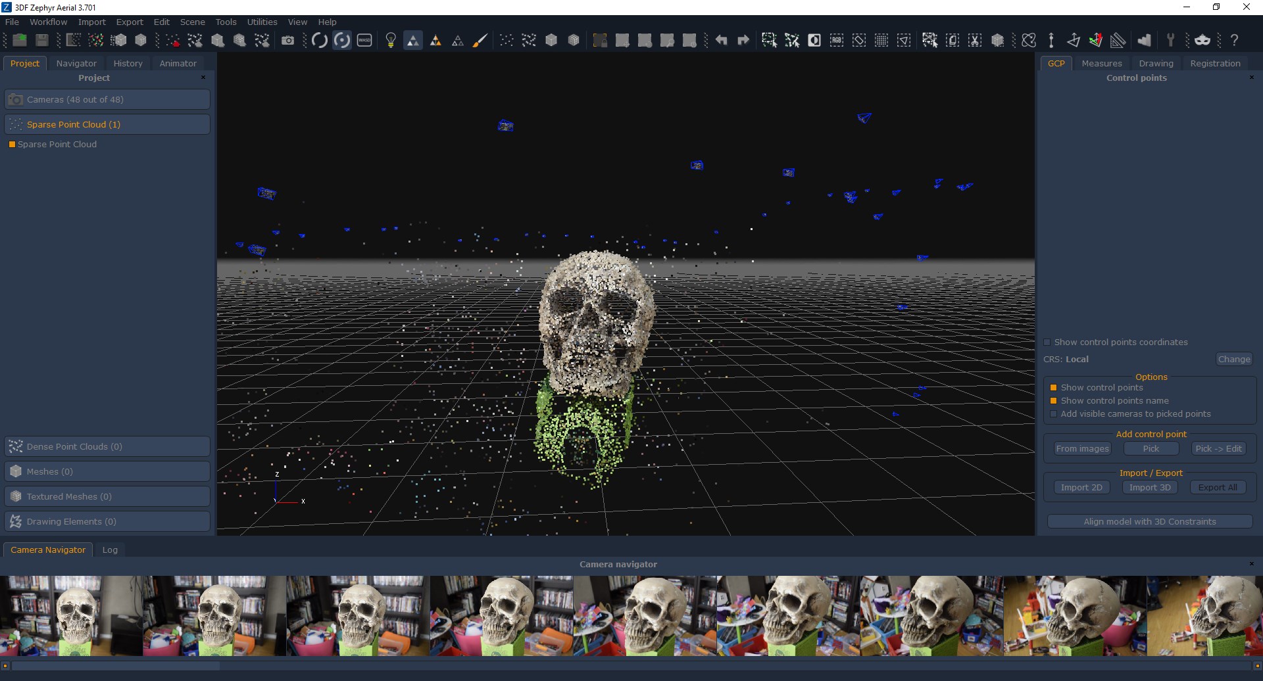
Task: Click the Import 3D button
Action: tap(1150, 487)
